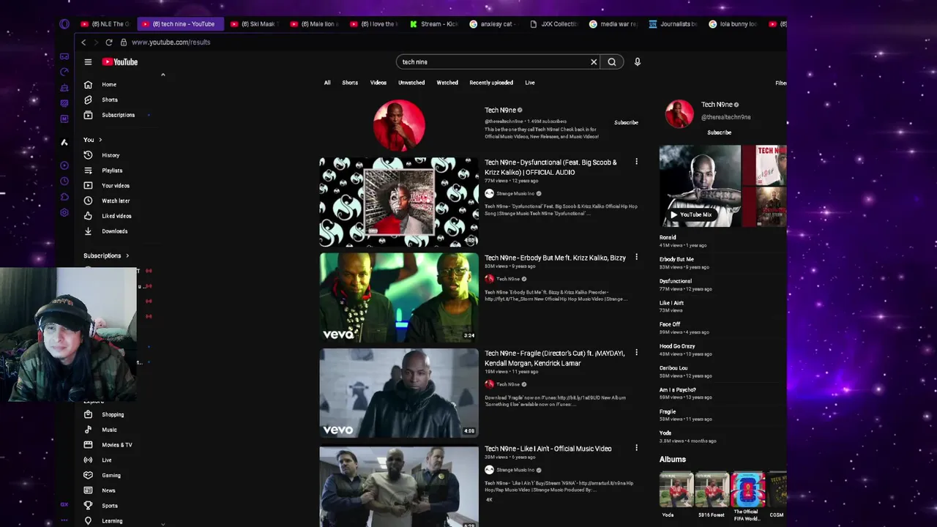937x527 pixels.
Task: Open Opera GX Control speedometer icon
Action: pos(64,72)
